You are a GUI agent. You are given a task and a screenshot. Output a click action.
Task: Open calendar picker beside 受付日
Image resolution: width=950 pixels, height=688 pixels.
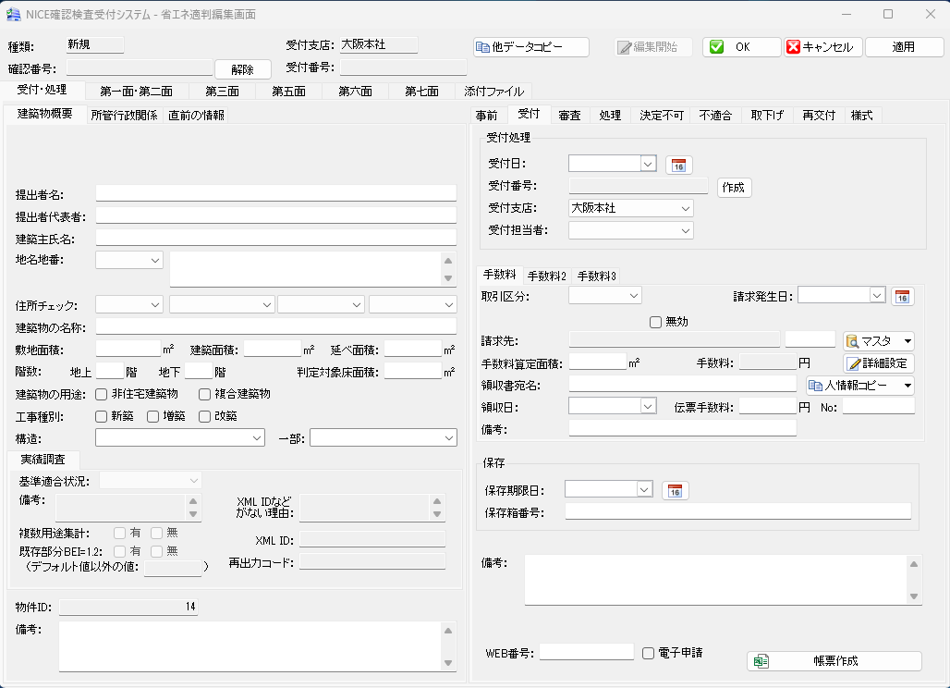point(678,165)
